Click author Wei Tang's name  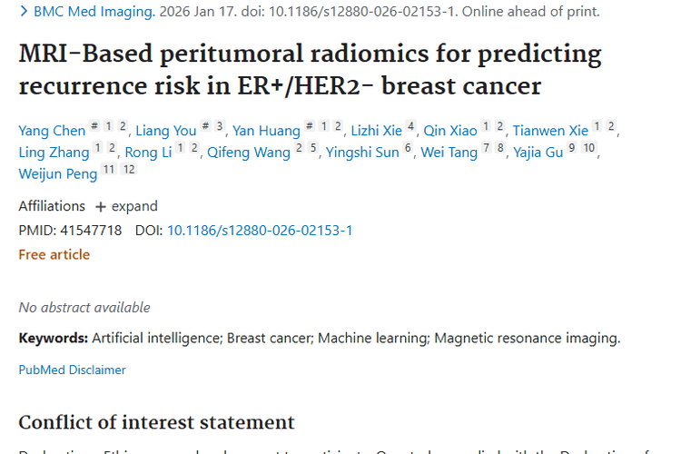(449, 153)
